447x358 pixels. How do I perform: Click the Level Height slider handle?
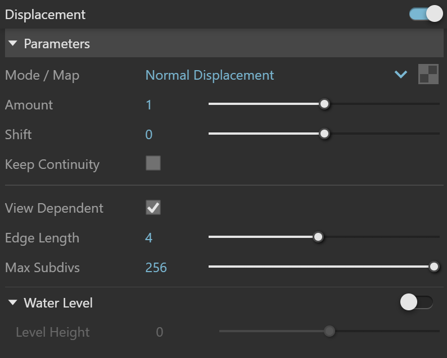329,331
